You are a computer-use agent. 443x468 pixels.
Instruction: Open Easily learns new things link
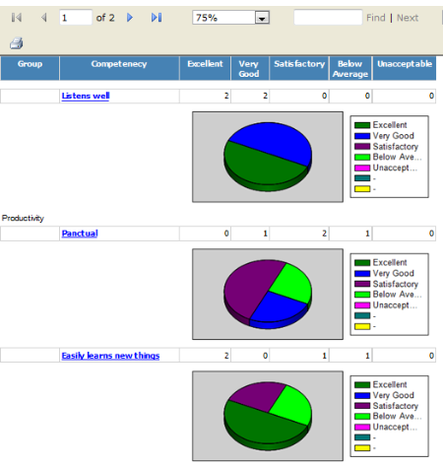point(110,356)
